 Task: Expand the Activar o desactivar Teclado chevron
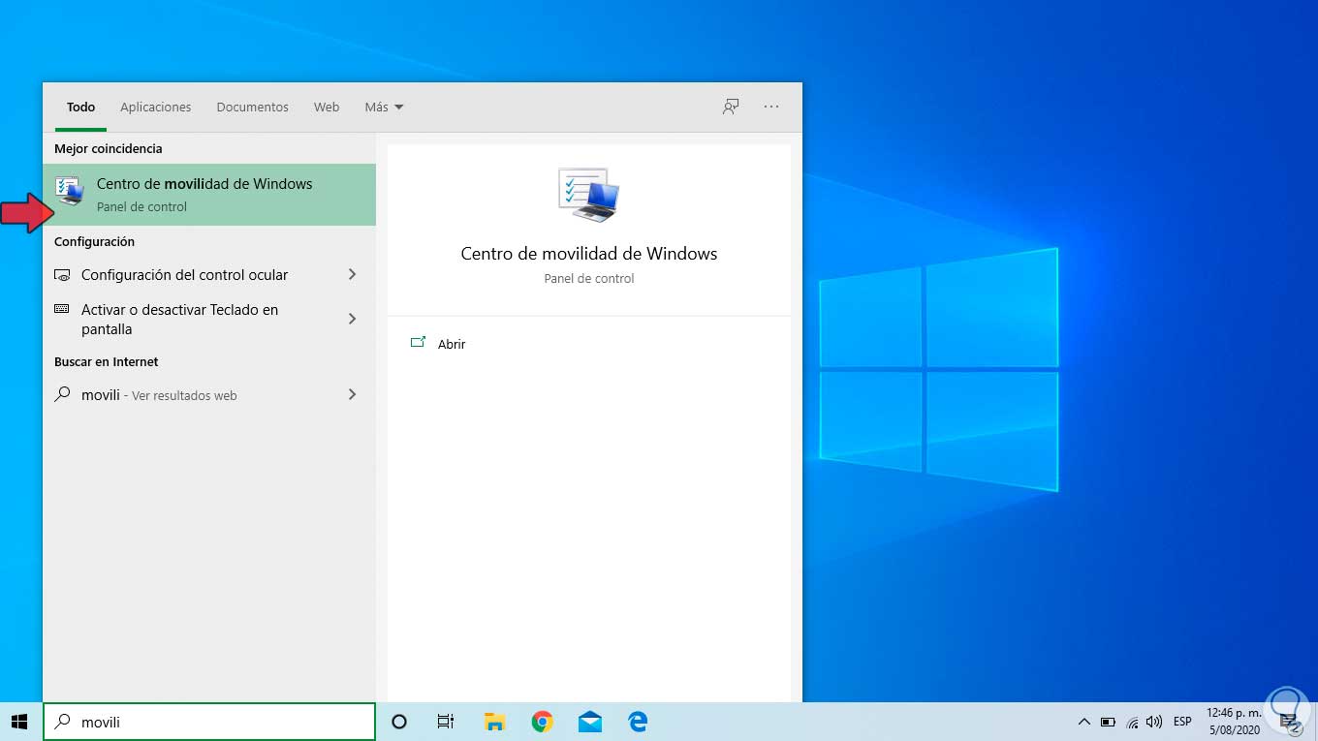[352, 319]
